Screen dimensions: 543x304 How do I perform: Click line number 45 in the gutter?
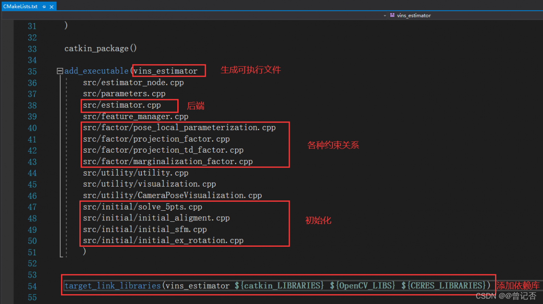32,184
